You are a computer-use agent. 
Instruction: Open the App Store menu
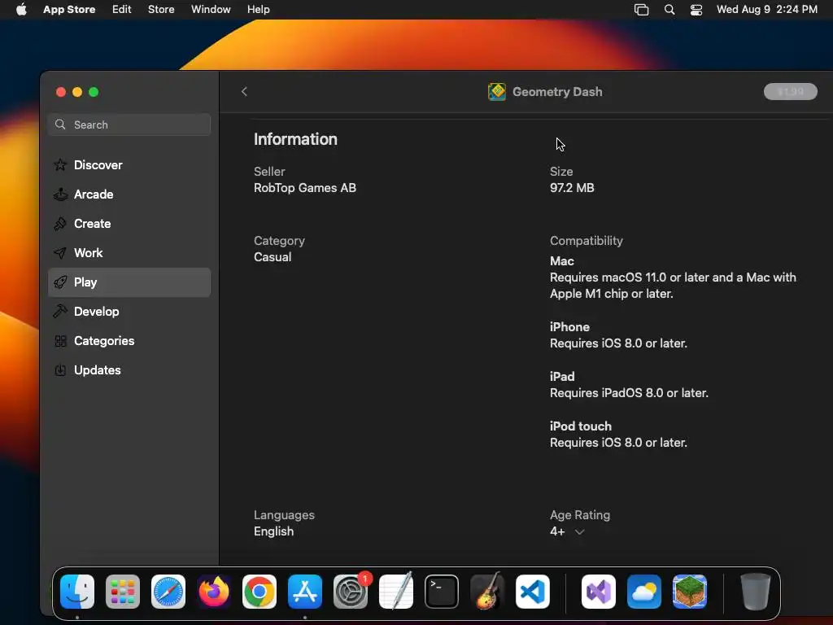pos(69,10)
